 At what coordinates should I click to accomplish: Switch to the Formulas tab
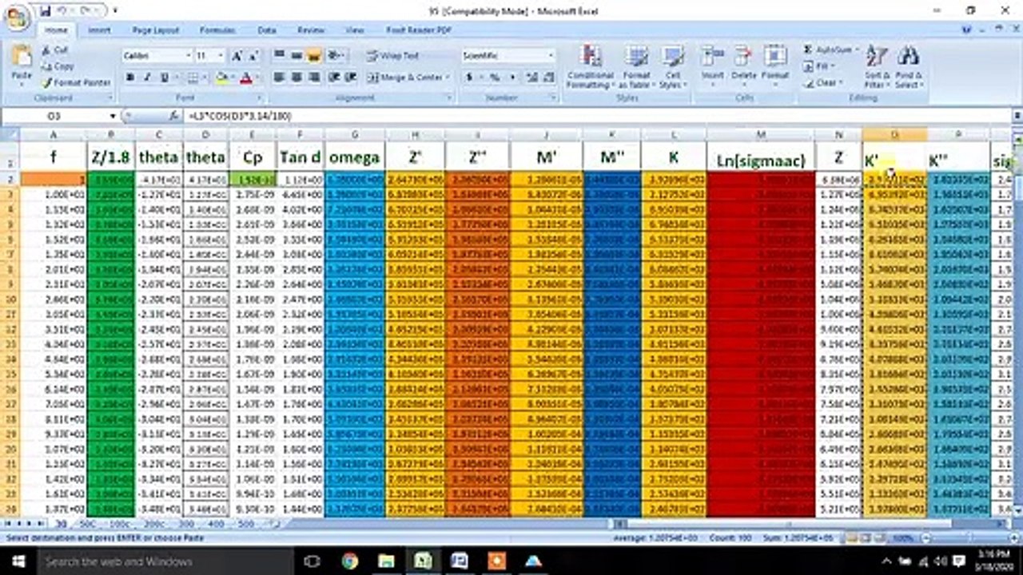(217, 30)
